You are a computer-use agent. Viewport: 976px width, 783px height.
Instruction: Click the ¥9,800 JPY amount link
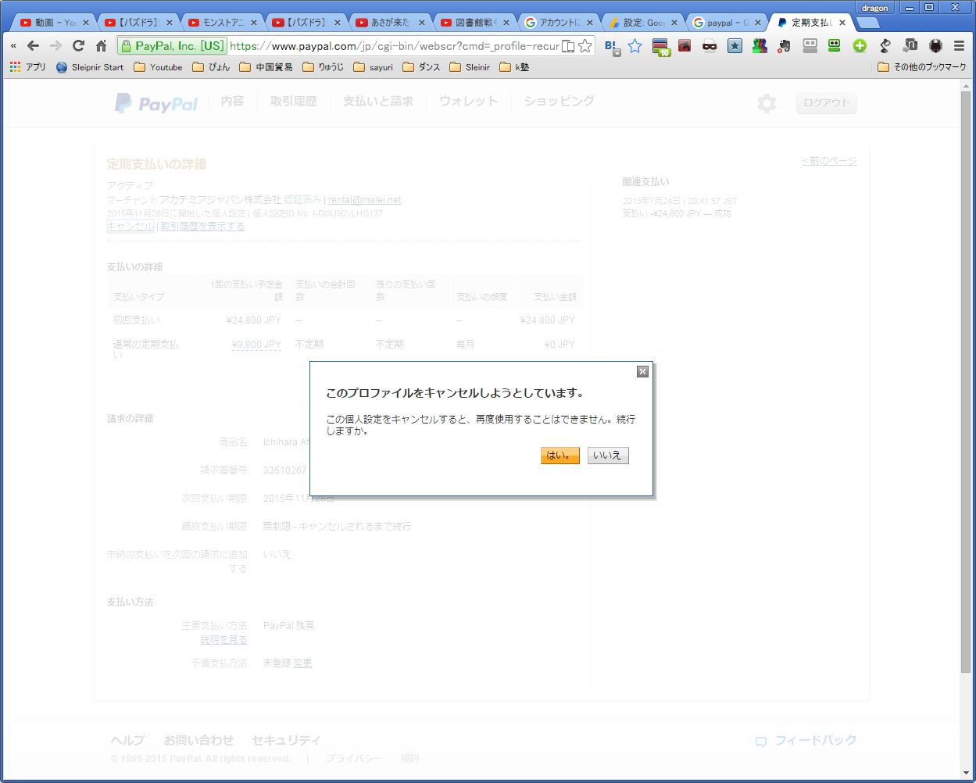pos(256,345)
